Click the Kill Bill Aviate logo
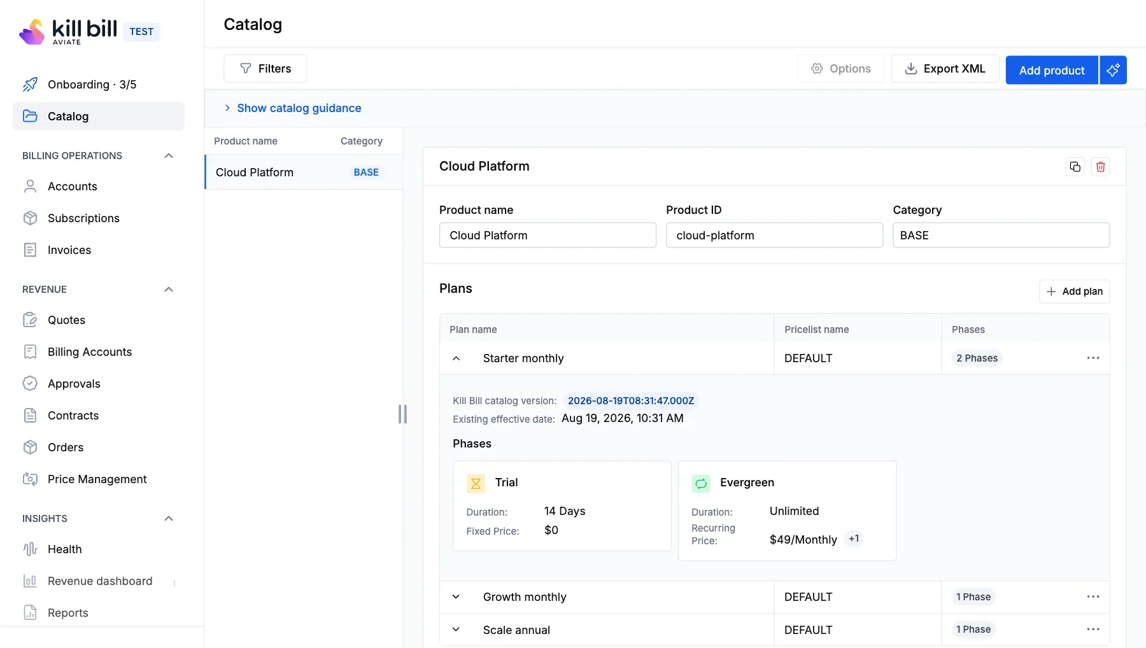The width and height of the screenshot is (1146, 648). [68, 31]
